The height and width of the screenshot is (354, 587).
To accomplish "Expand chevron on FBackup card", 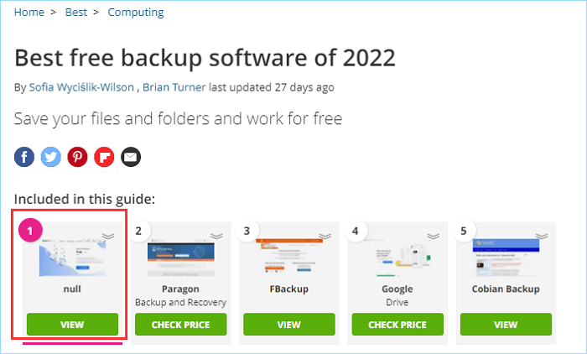I will coord(325,237).
